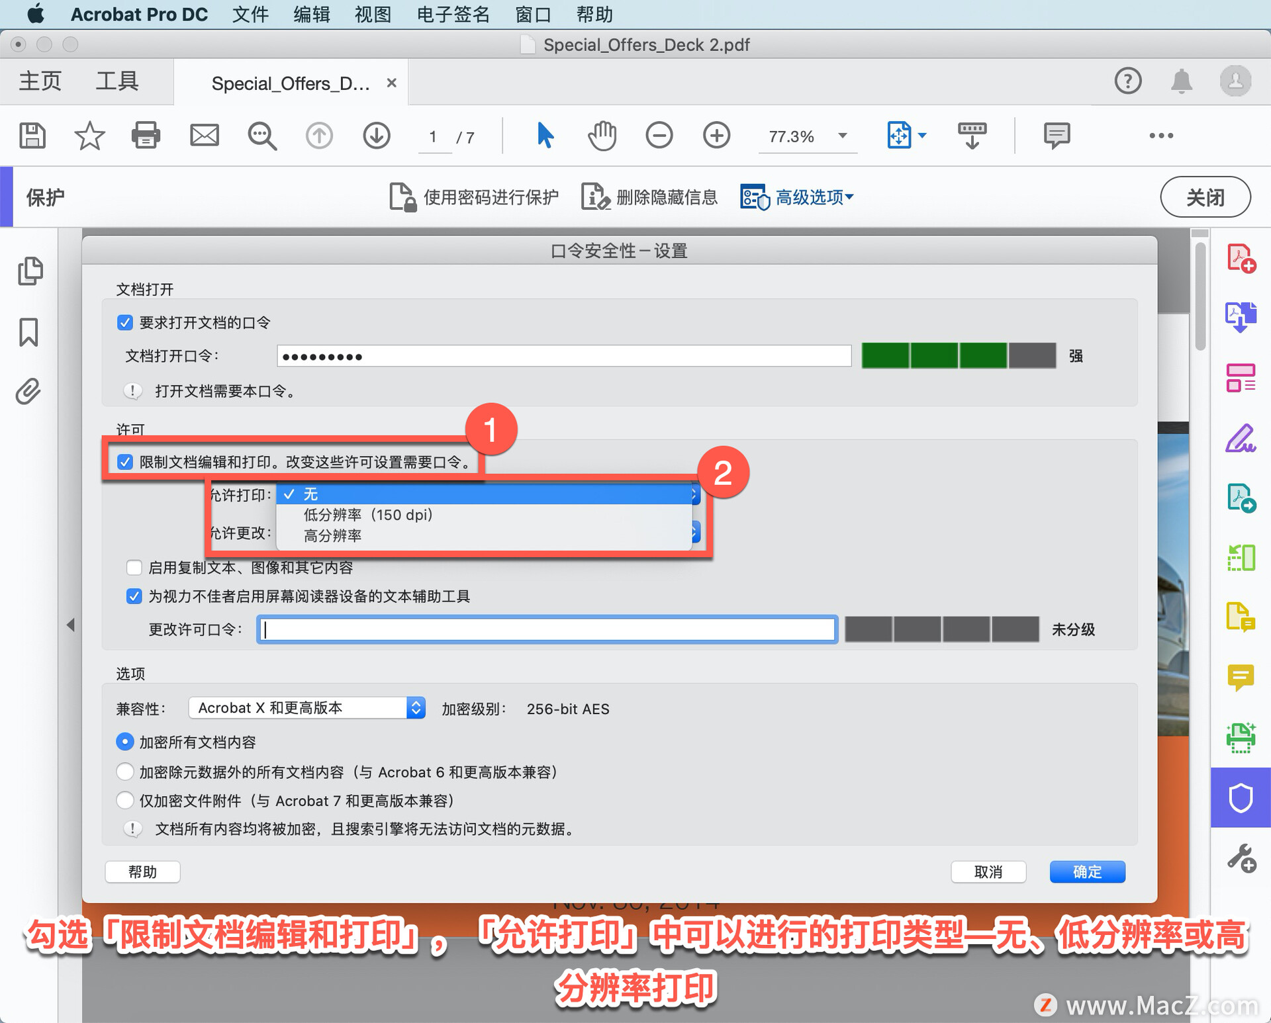The height and width of the screenshot is (1023, 1271).
Task: Select the Hand pan tool
Action: pyautogui.click(x=602, y=136)
